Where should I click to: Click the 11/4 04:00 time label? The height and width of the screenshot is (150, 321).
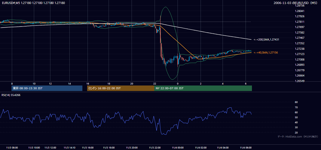point(223,147)
